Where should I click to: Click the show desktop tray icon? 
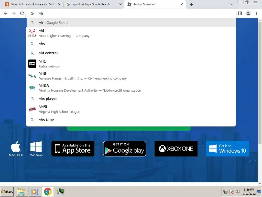pyautogui.click(x=259, y=191)
